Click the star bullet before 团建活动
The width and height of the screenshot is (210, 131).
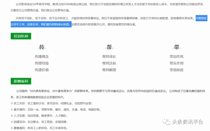(11, 122)
